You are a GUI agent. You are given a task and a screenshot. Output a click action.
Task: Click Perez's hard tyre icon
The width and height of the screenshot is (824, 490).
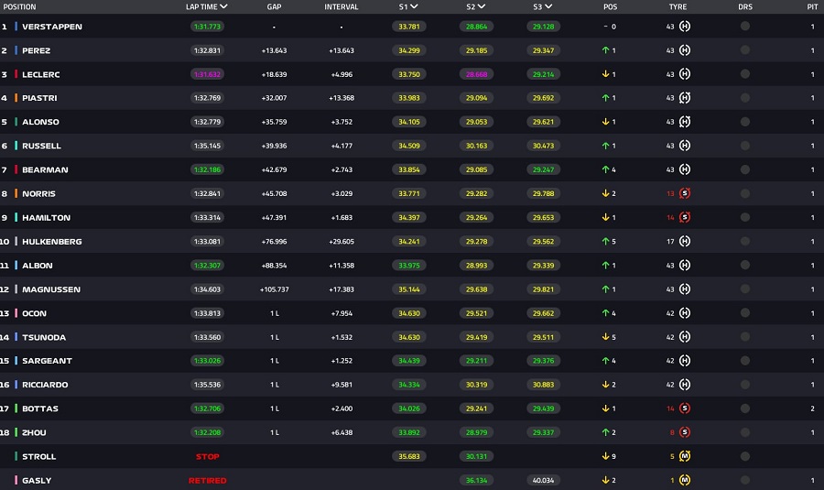coord(684,50)
